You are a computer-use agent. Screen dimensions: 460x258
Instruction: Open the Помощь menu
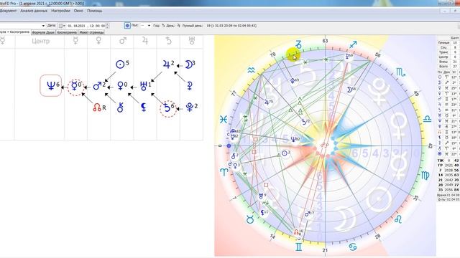pos(94,11)
